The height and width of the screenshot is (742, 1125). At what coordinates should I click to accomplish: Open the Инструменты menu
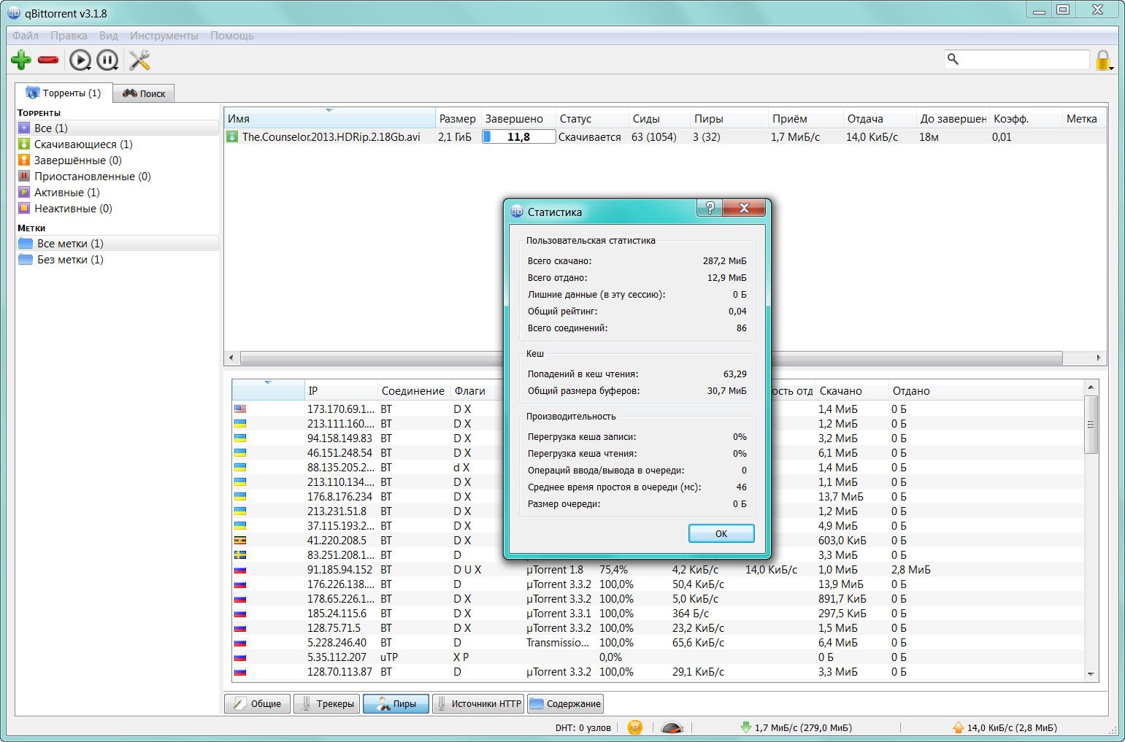coord(164,35)
